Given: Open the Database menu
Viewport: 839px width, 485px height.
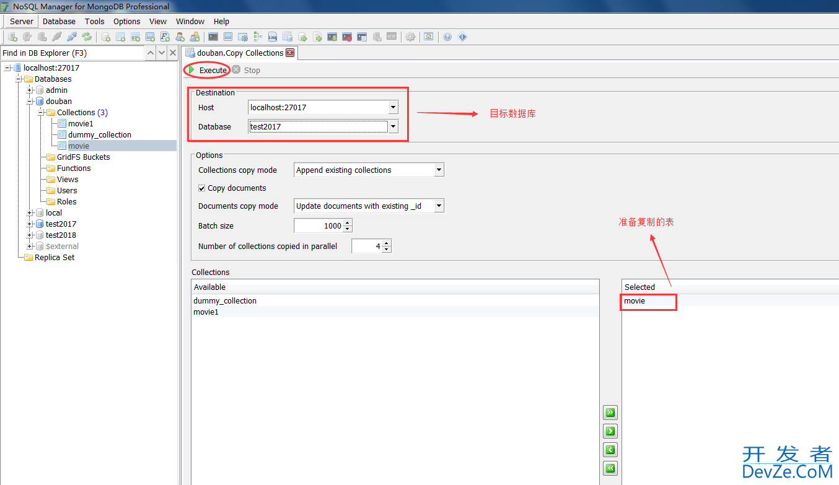Looking at the screenshot, I should [59, 21].
